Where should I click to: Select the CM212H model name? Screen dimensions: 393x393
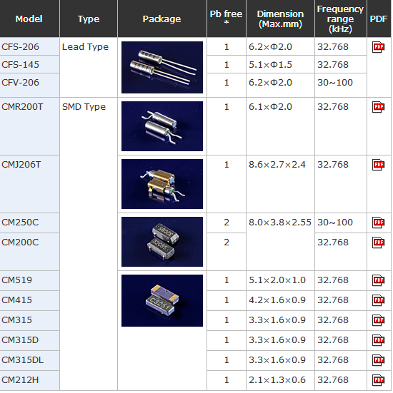20,380
